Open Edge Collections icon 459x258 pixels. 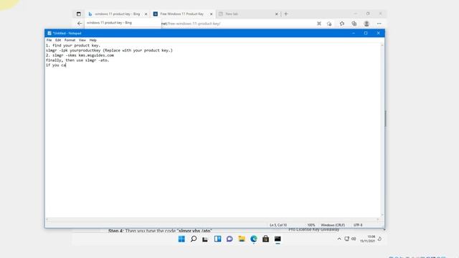[x=354, y=24]
